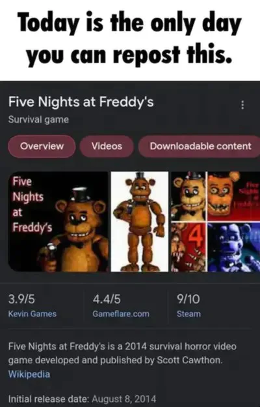The height and width of the screenshot is (407, 260).
Task: Open the Gameflare.com rating link
Action: coord(121,314)
